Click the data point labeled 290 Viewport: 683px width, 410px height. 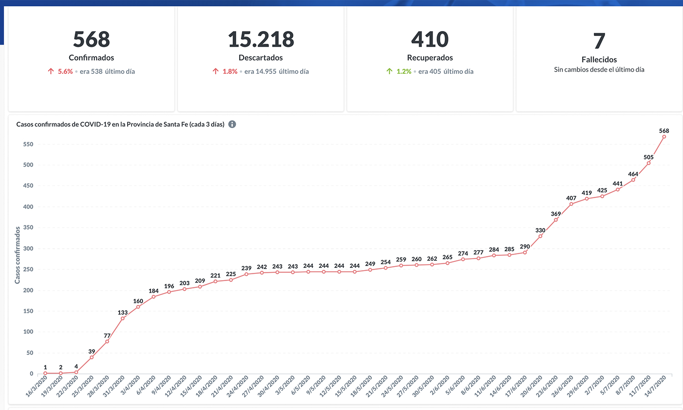[x=525, y=252]
